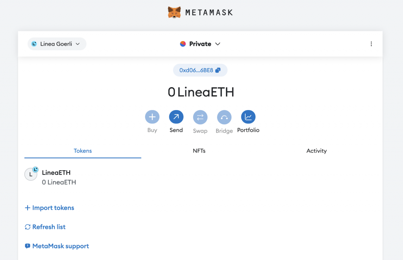Select the Buy icon
This screenshot has width=403, height=260.
(152, 117)
